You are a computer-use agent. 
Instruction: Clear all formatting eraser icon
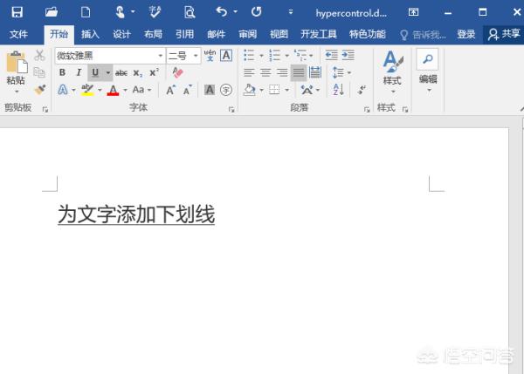[177, 72]
